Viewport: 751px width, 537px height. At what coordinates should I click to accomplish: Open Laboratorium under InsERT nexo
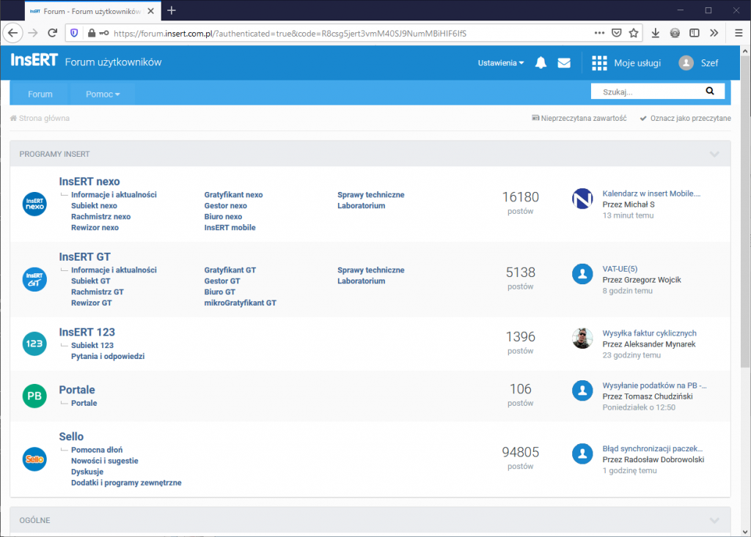click(x=361, y=206)
